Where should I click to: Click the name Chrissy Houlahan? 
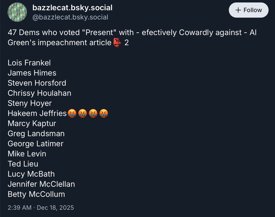pyautogui.click(x=39, y=93)
